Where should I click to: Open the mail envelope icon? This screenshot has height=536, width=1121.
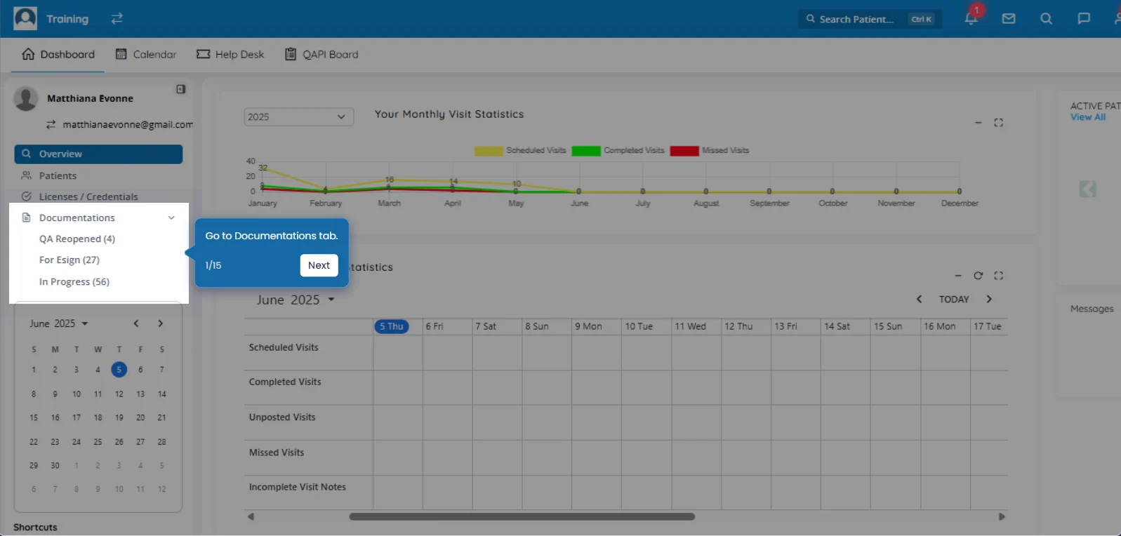1009,19
